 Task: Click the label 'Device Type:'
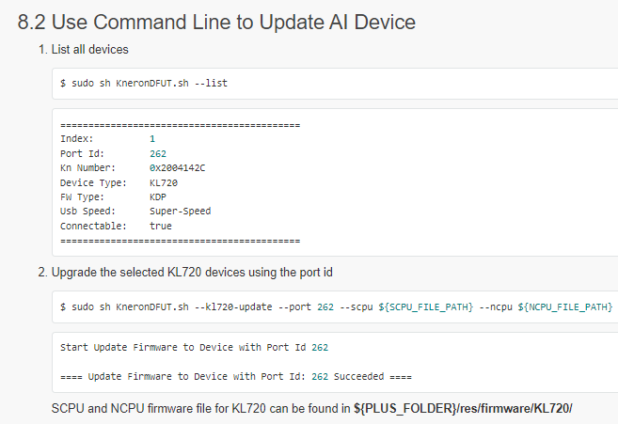click(x=93, y=182)
